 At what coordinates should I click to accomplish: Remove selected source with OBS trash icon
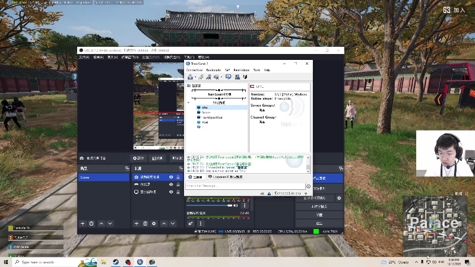[x=145, y=224]
